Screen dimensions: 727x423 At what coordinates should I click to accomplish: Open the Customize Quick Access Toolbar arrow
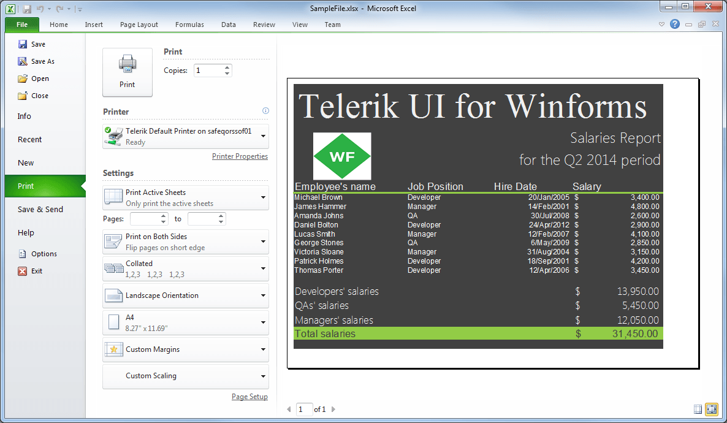click(80, 9)
